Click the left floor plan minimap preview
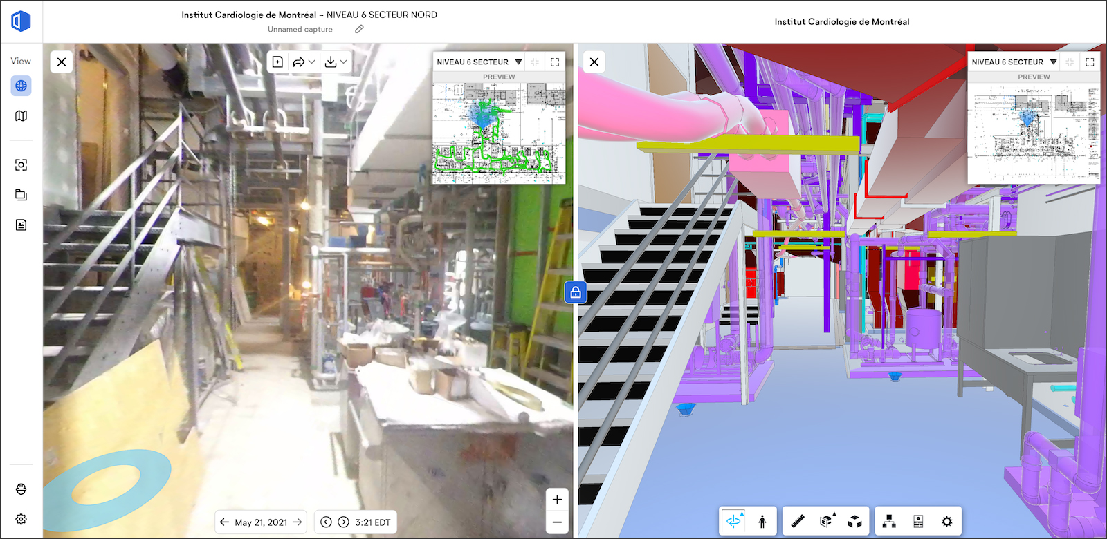The width and height of the screenshot is (1107, 539). [x=499, y=133]
